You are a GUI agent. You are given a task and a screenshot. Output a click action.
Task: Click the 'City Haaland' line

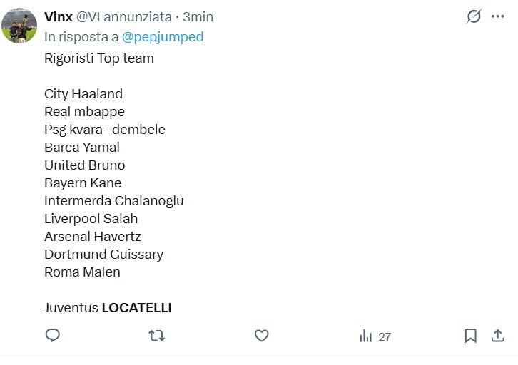point(83,94)
